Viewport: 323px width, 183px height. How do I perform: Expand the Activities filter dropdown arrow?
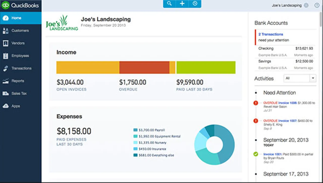coord(313,78)
